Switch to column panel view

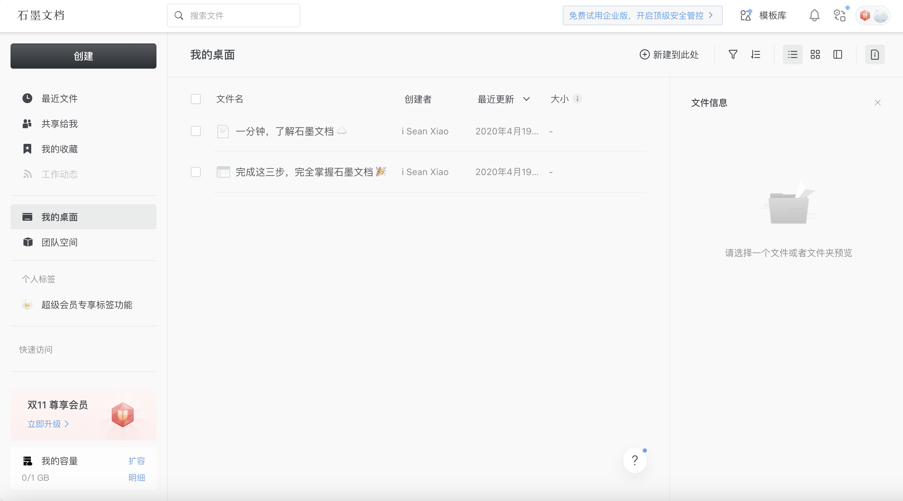click(837, 54)
